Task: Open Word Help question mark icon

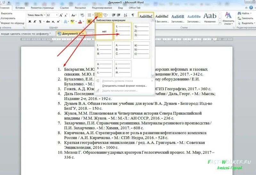Action: coord(251,8)
